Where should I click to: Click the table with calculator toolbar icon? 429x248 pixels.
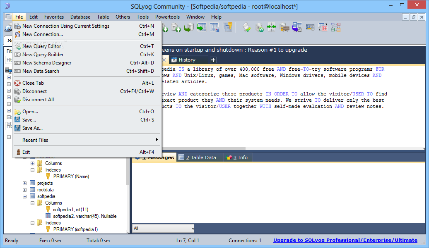pos(214,27)
